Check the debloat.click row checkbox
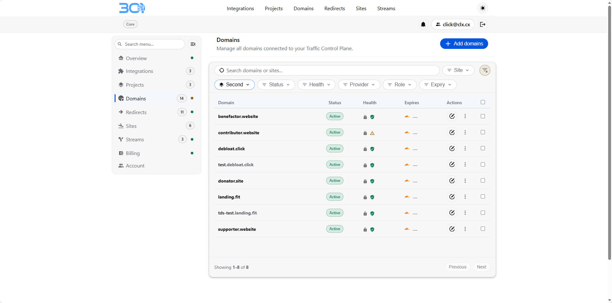The image size is (612, 303). 483,148
